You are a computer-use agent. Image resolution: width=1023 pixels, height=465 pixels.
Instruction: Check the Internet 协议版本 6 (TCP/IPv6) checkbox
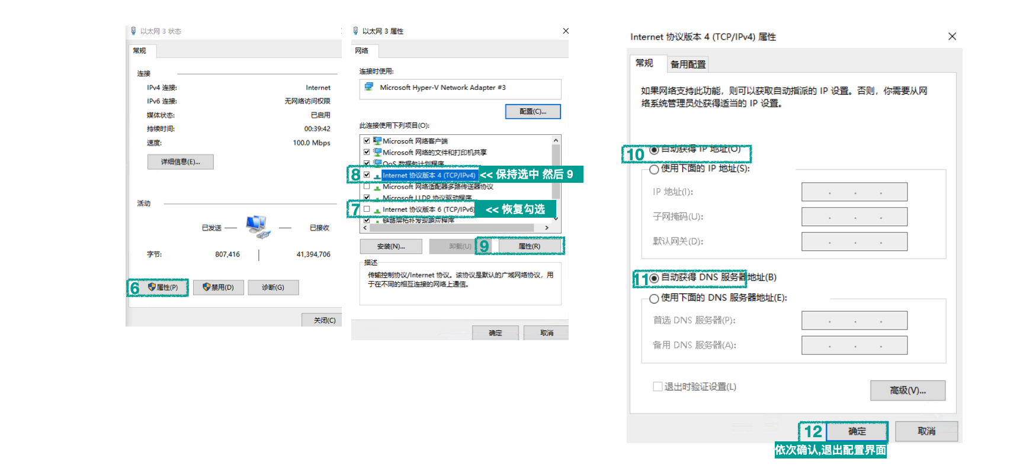tap(367, 209)
